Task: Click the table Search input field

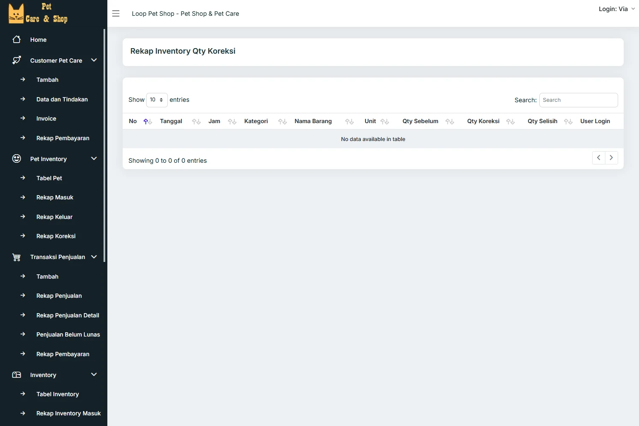Action: [579, 100]
